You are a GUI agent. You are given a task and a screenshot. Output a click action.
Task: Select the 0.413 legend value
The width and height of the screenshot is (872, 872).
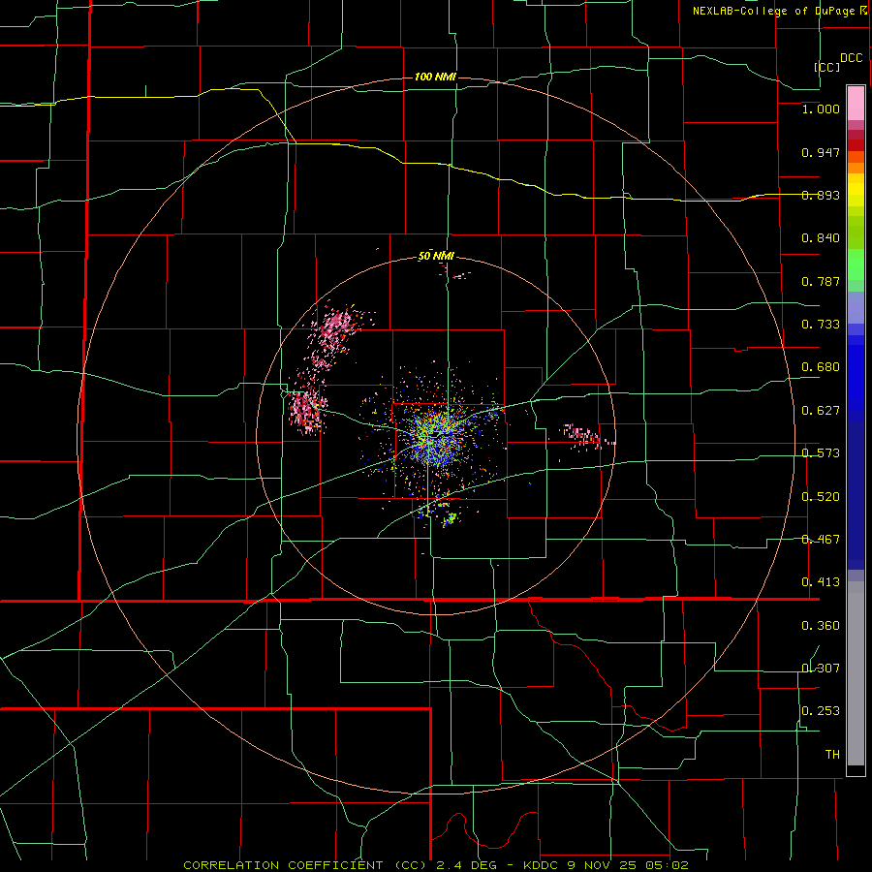(x=821, y=582)
